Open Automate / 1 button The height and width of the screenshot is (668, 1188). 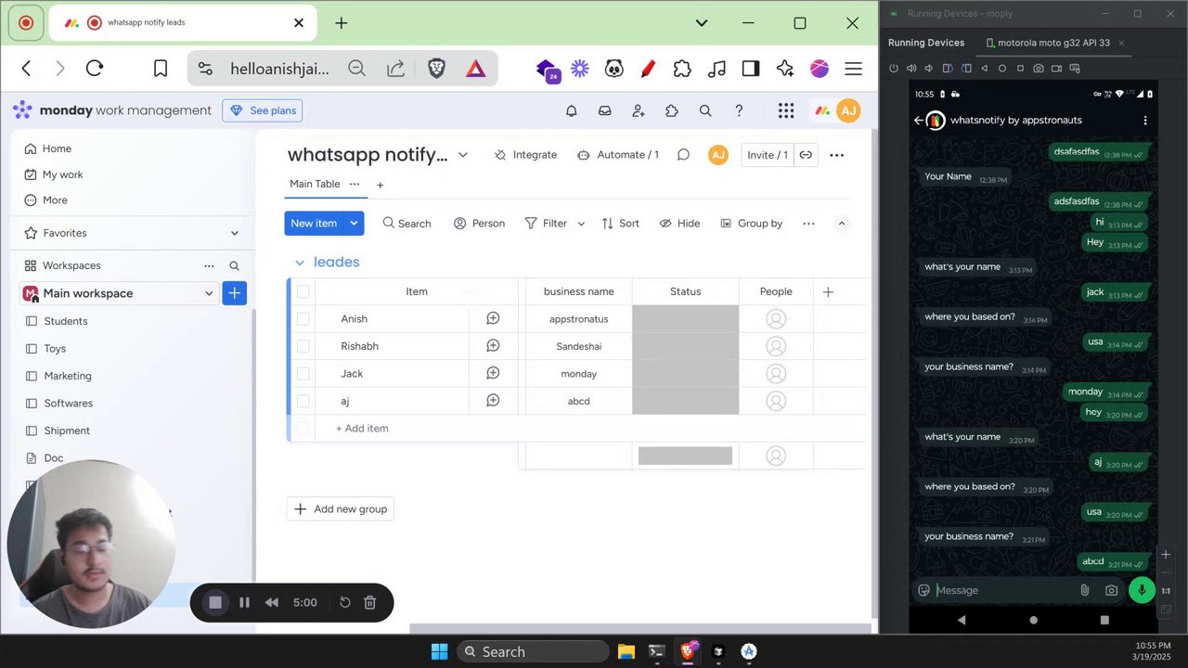click(x=618, y=155)
